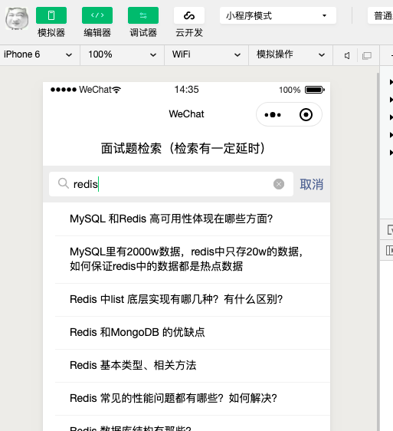Click into the redis search field
This screenshot has width=393, height=431.
[171, 184]
